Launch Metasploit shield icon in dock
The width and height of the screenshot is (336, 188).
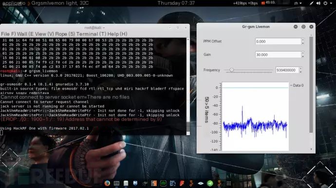(x=135, y=183)
